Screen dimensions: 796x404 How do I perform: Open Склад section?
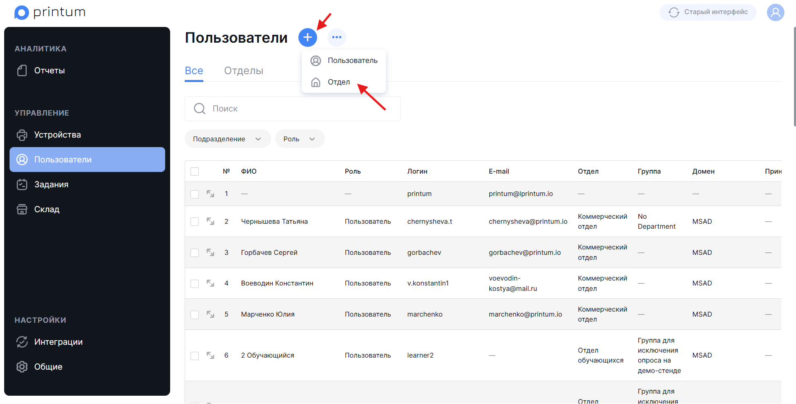[x=87, y=209]
